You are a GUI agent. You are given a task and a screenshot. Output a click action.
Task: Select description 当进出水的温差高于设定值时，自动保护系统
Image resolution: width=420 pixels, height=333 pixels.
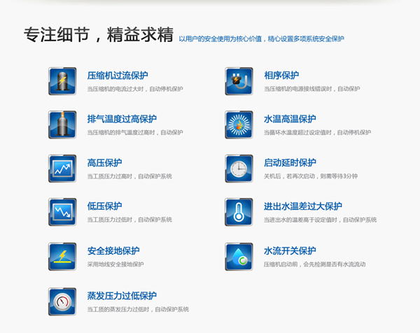point(321,220)
